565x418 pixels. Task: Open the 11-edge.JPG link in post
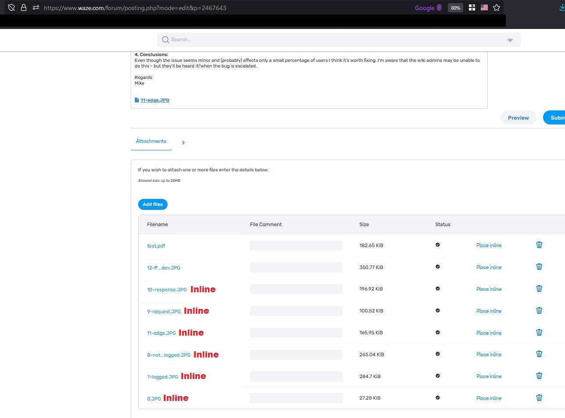155,100
